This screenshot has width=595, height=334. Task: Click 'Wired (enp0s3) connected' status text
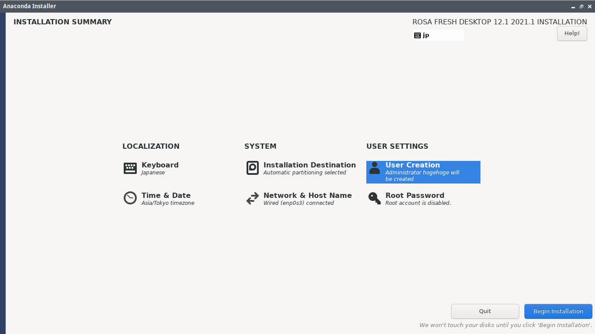coord(298,203)
